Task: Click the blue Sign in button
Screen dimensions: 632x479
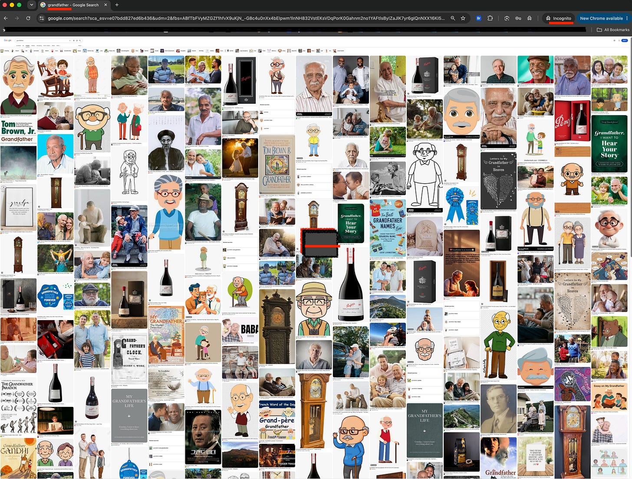Action: point(625,40)
